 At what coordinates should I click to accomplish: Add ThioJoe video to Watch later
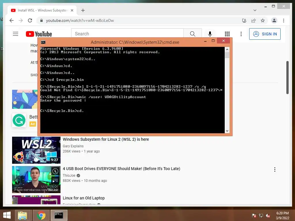pyautogui.click(x=55, y=171)
